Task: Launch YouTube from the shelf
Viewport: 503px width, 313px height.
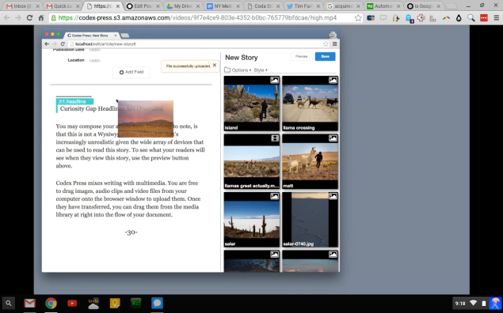Action: [x=72, y=303]
